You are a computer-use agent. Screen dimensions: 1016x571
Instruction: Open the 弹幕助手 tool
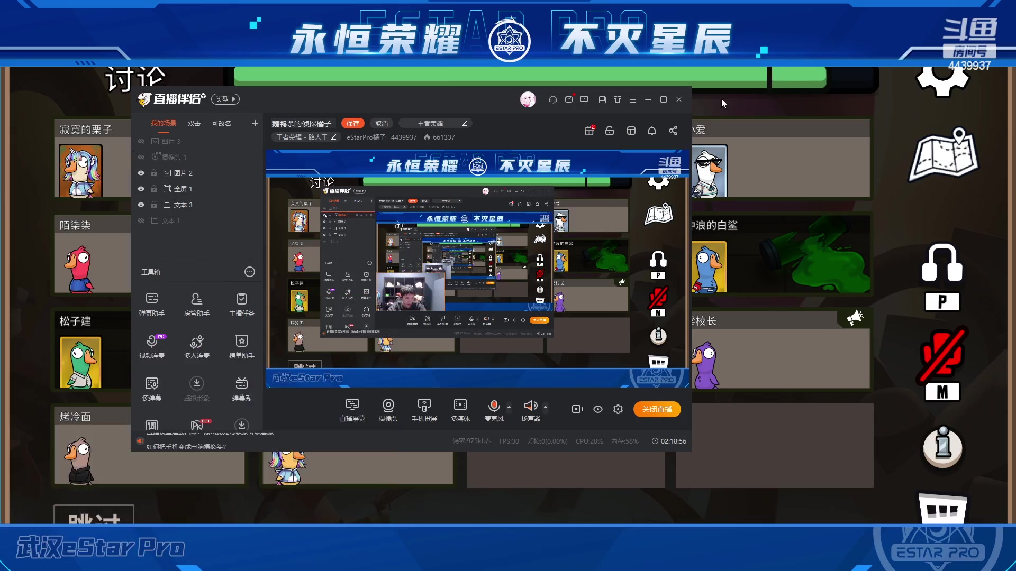coord(152,305)
